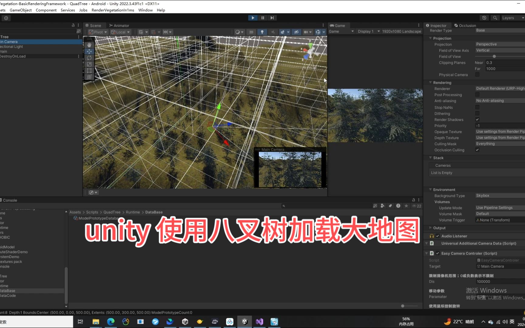Screen dimensions: 525x328
Task: Click the Near clipping plane field
Action: 505,63
